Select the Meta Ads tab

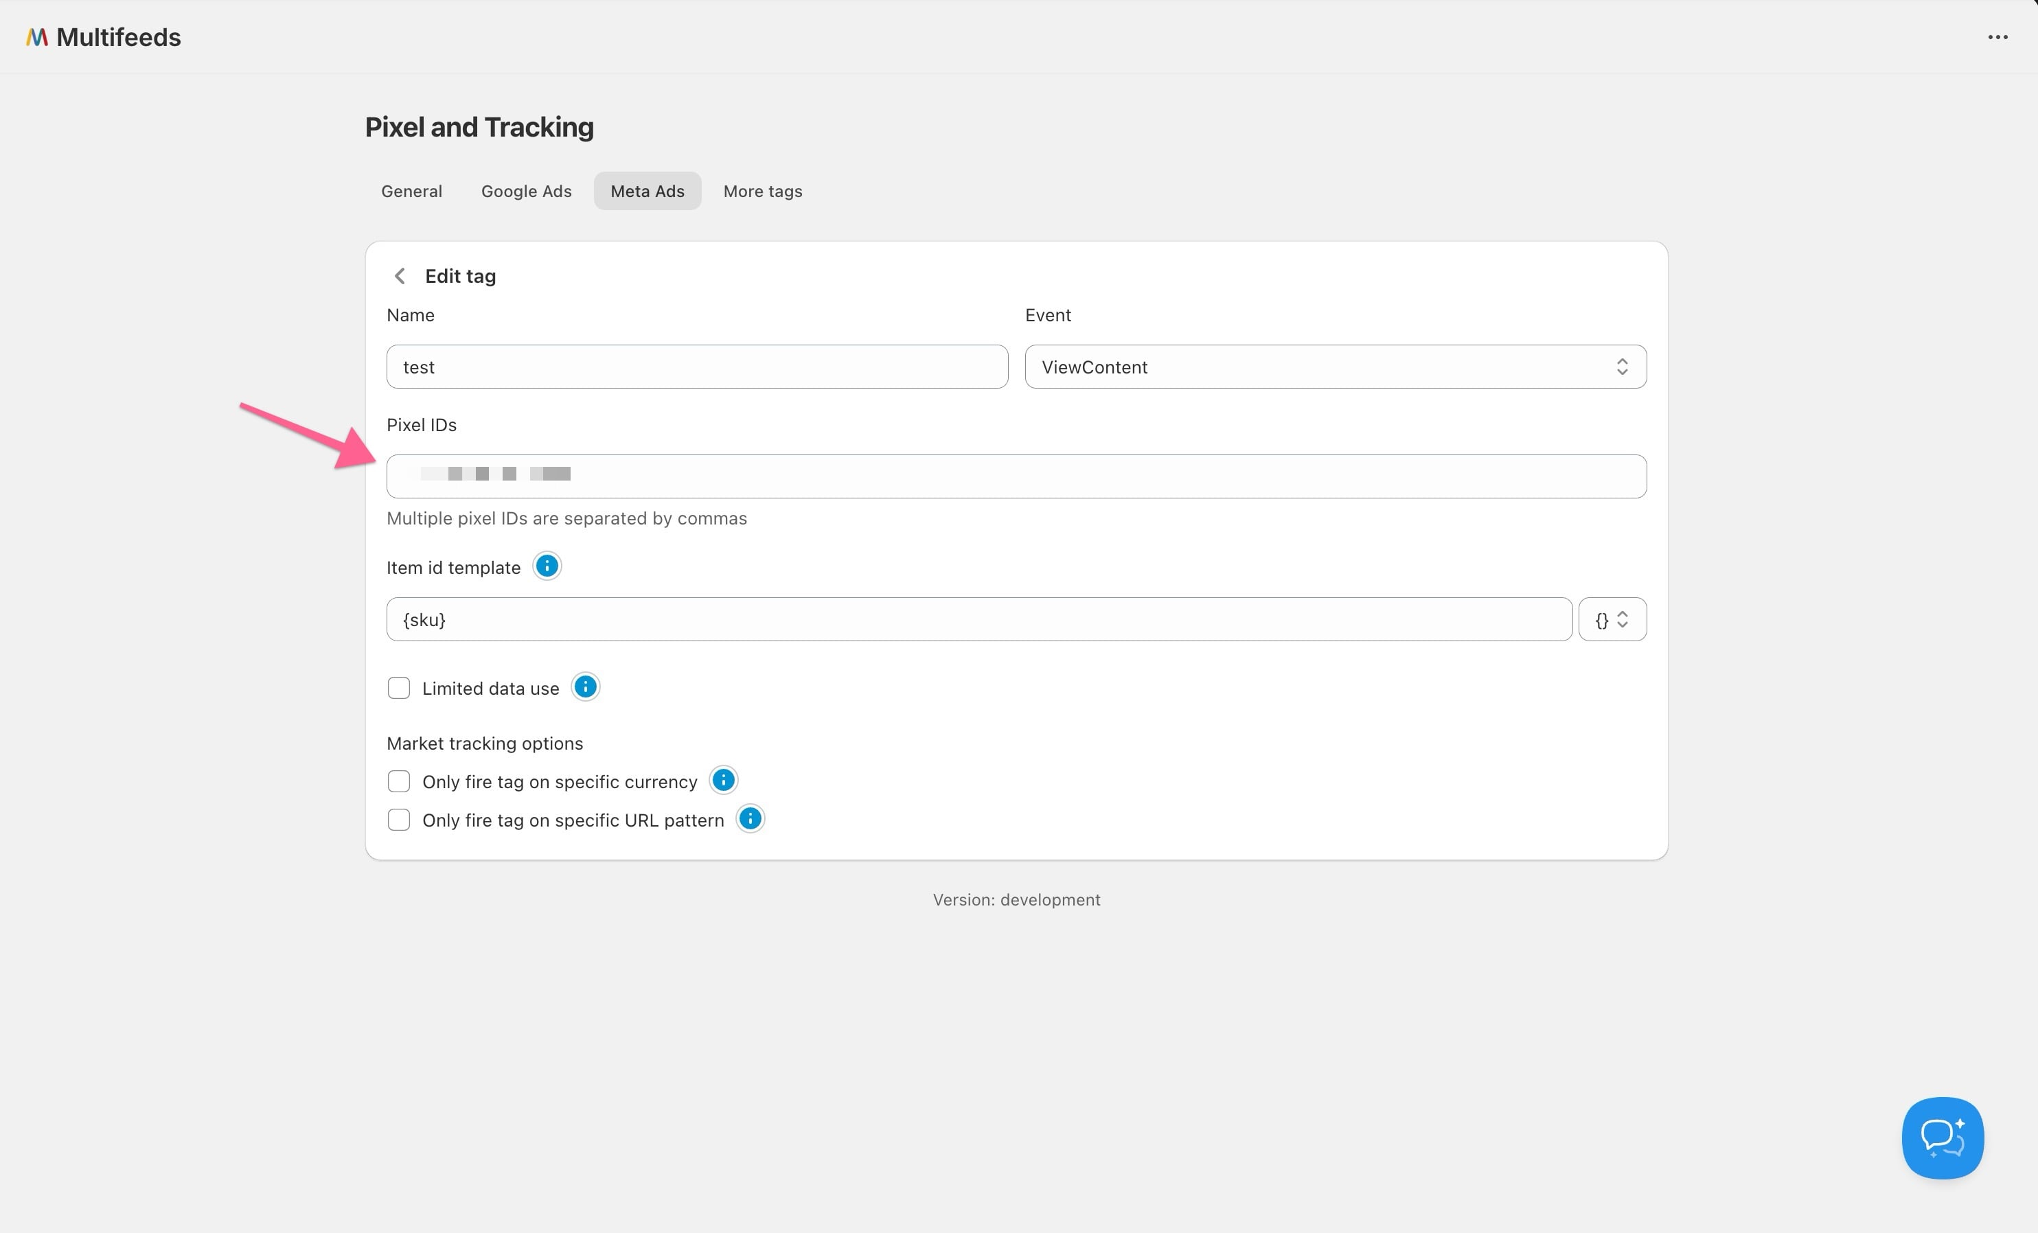[648, 191]
